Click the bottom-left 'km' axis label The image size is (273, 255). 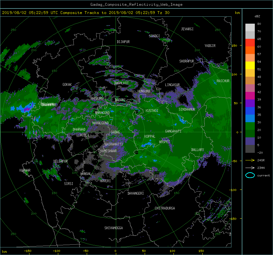click(x=4, y=252)
